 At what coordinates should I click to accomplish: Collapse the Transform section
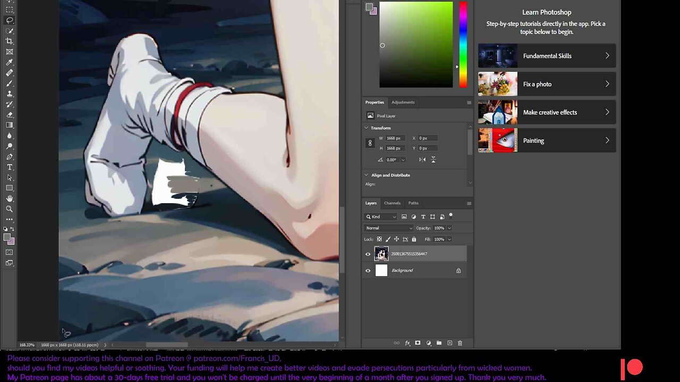pyautogui.click(x=366, y=128)
